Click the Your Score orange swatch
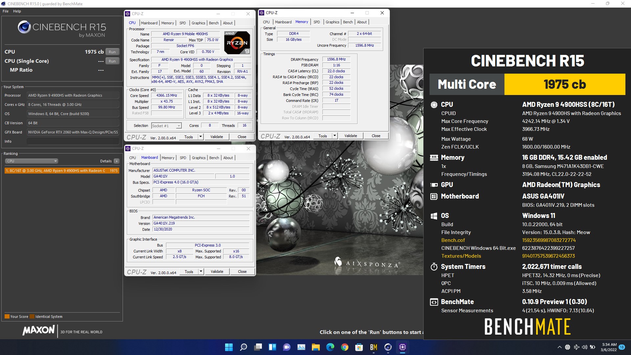 (x=7, y=317)
